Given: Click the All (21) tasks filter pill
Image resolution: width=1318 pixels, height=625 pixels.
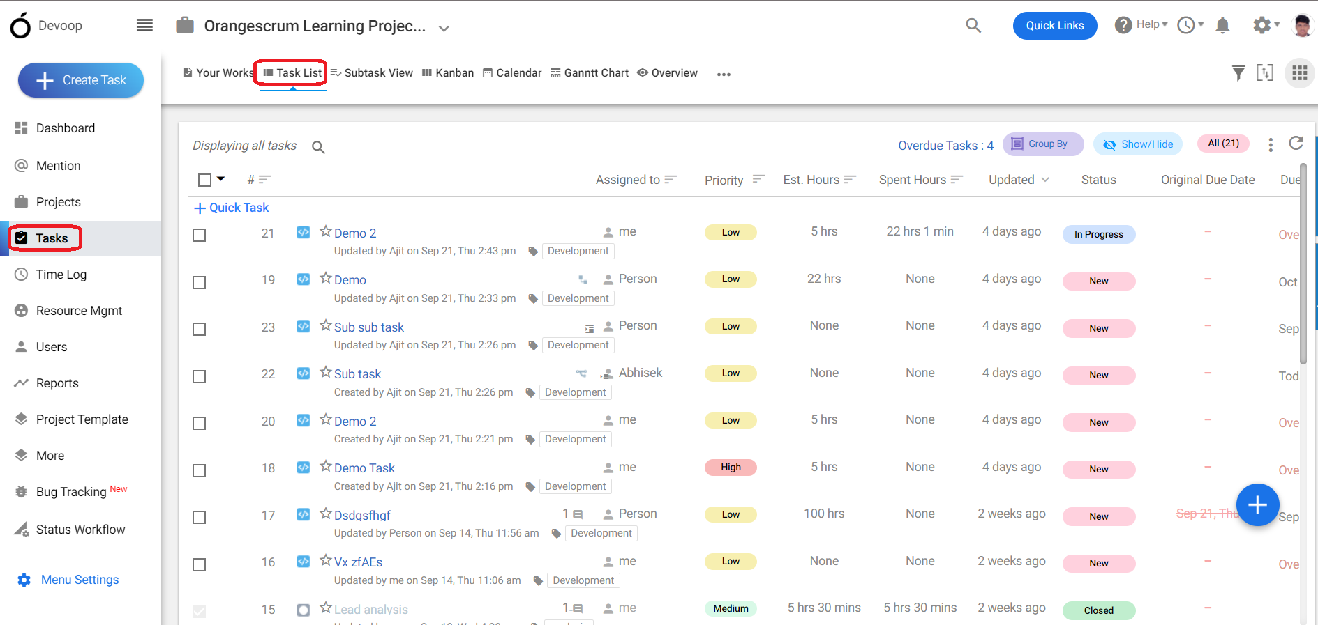Looking at the screenshot, I should (1223, 144).
